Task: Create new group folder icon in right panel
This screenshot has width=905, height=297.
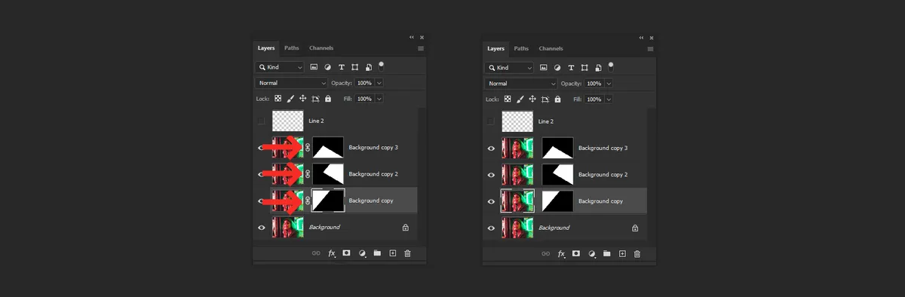Action: point(606,254)
